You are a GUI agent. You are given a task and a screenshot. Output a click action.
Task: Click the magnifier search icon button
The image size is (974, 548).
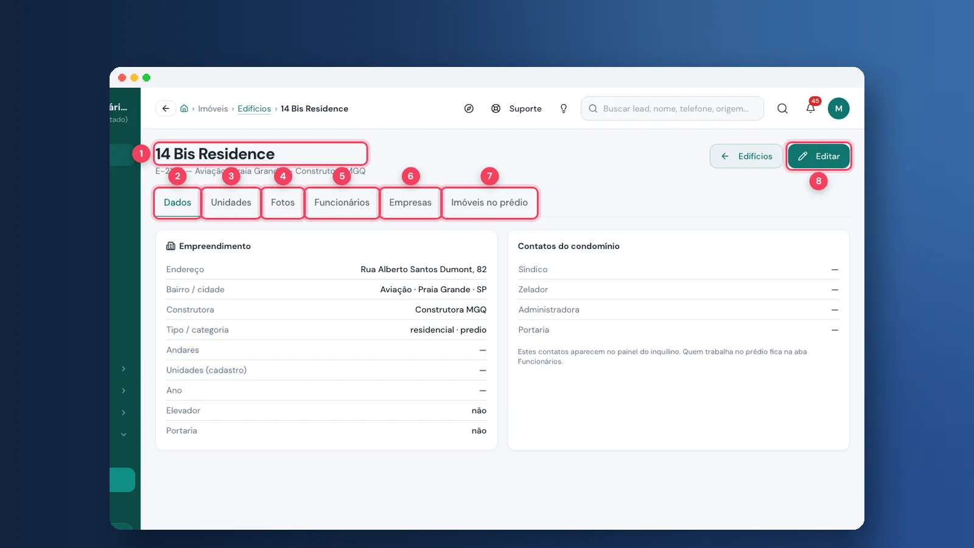click(x=782, y=108)
